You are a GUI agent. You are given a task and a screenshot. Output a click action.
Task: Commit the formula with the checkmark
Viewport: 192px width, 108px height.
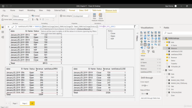13,27
